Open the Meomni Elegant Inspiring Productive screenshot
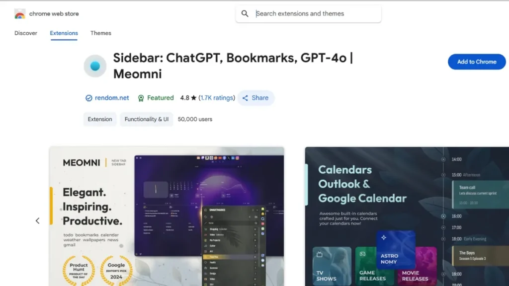The image size is (509, 286). 167,216
